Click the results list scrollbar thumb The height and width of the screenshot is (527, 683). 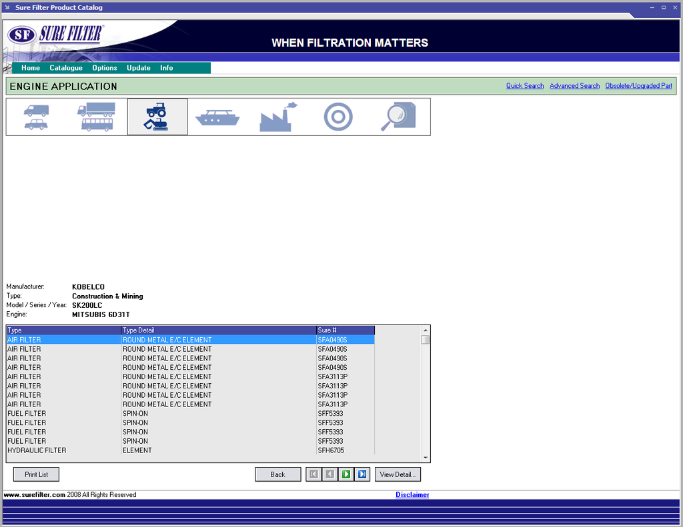tap(426, 339)
